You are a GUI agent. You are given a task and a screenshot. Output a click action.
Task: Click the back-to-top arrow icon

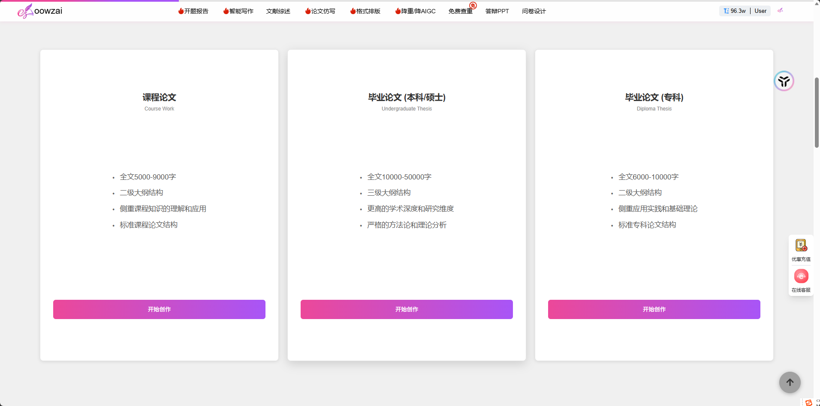[790, 382]
